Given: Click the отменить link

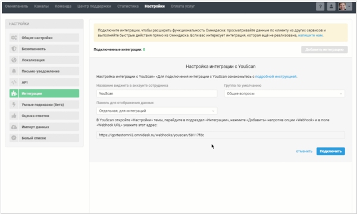Looking at the screenshot, I should click(x=304, y=151).
